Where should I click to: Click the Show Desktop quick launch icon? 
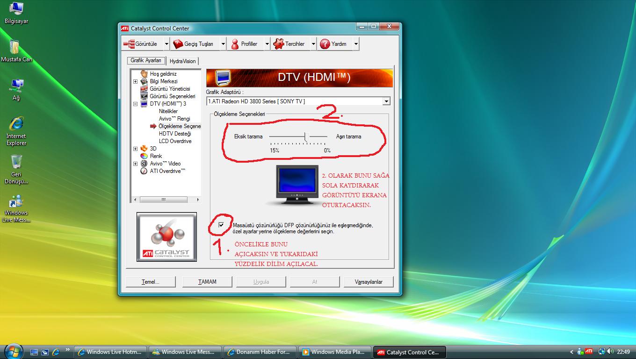click(x=34, y=352)
